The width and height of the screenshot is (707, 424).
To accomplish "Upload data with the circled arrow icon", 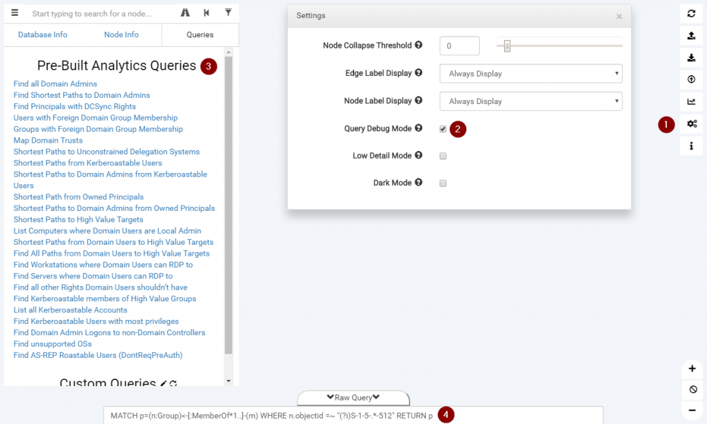I will [691, 79].
